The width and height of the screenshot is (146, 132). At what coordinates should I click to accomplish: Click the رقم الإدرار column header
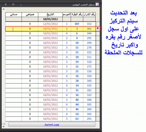tap(89, 15)
